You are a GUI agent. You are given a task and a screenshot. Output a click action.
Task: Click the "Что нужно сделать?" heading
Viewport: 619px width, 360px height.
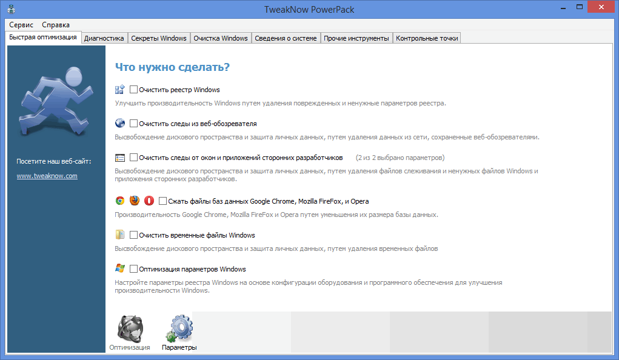pyautogui.click(x=172, y=67)
